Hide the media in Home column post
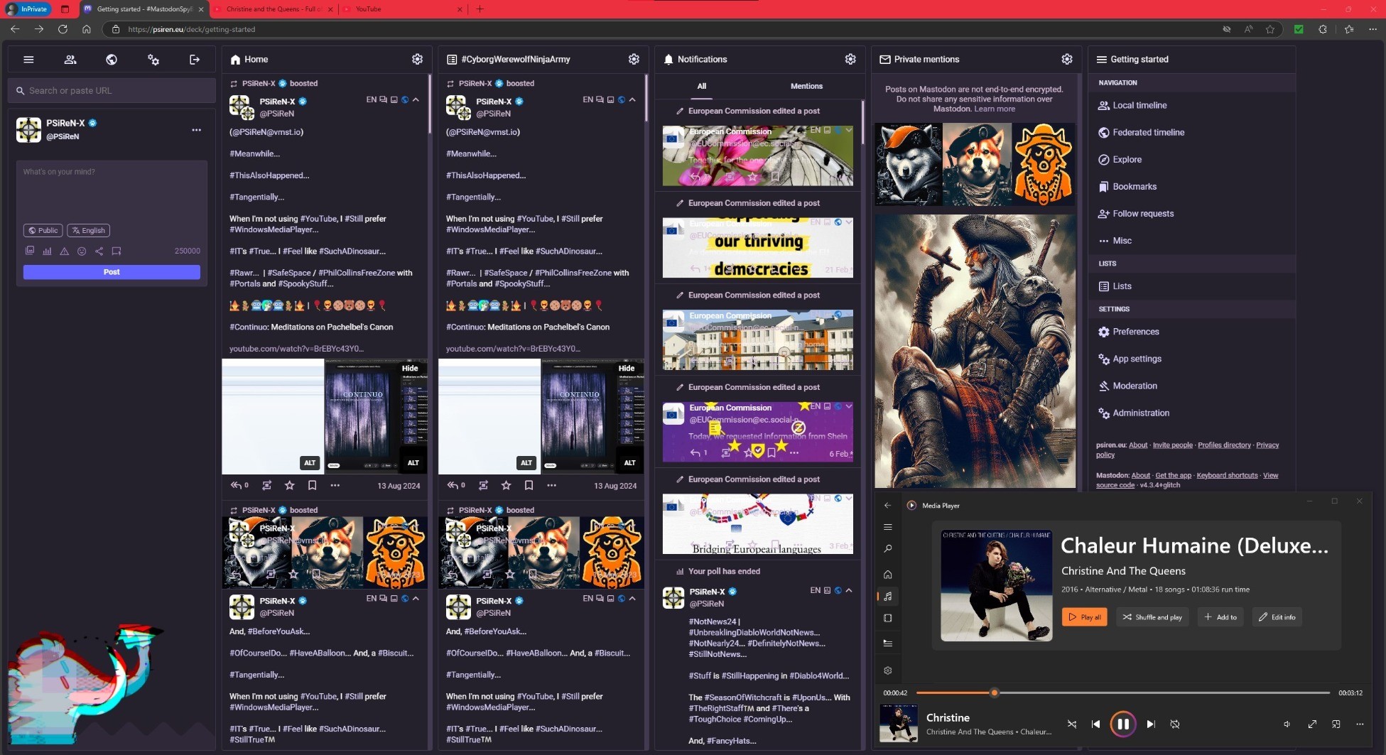This screenshot has width=1386, height=755. point(410,368)
